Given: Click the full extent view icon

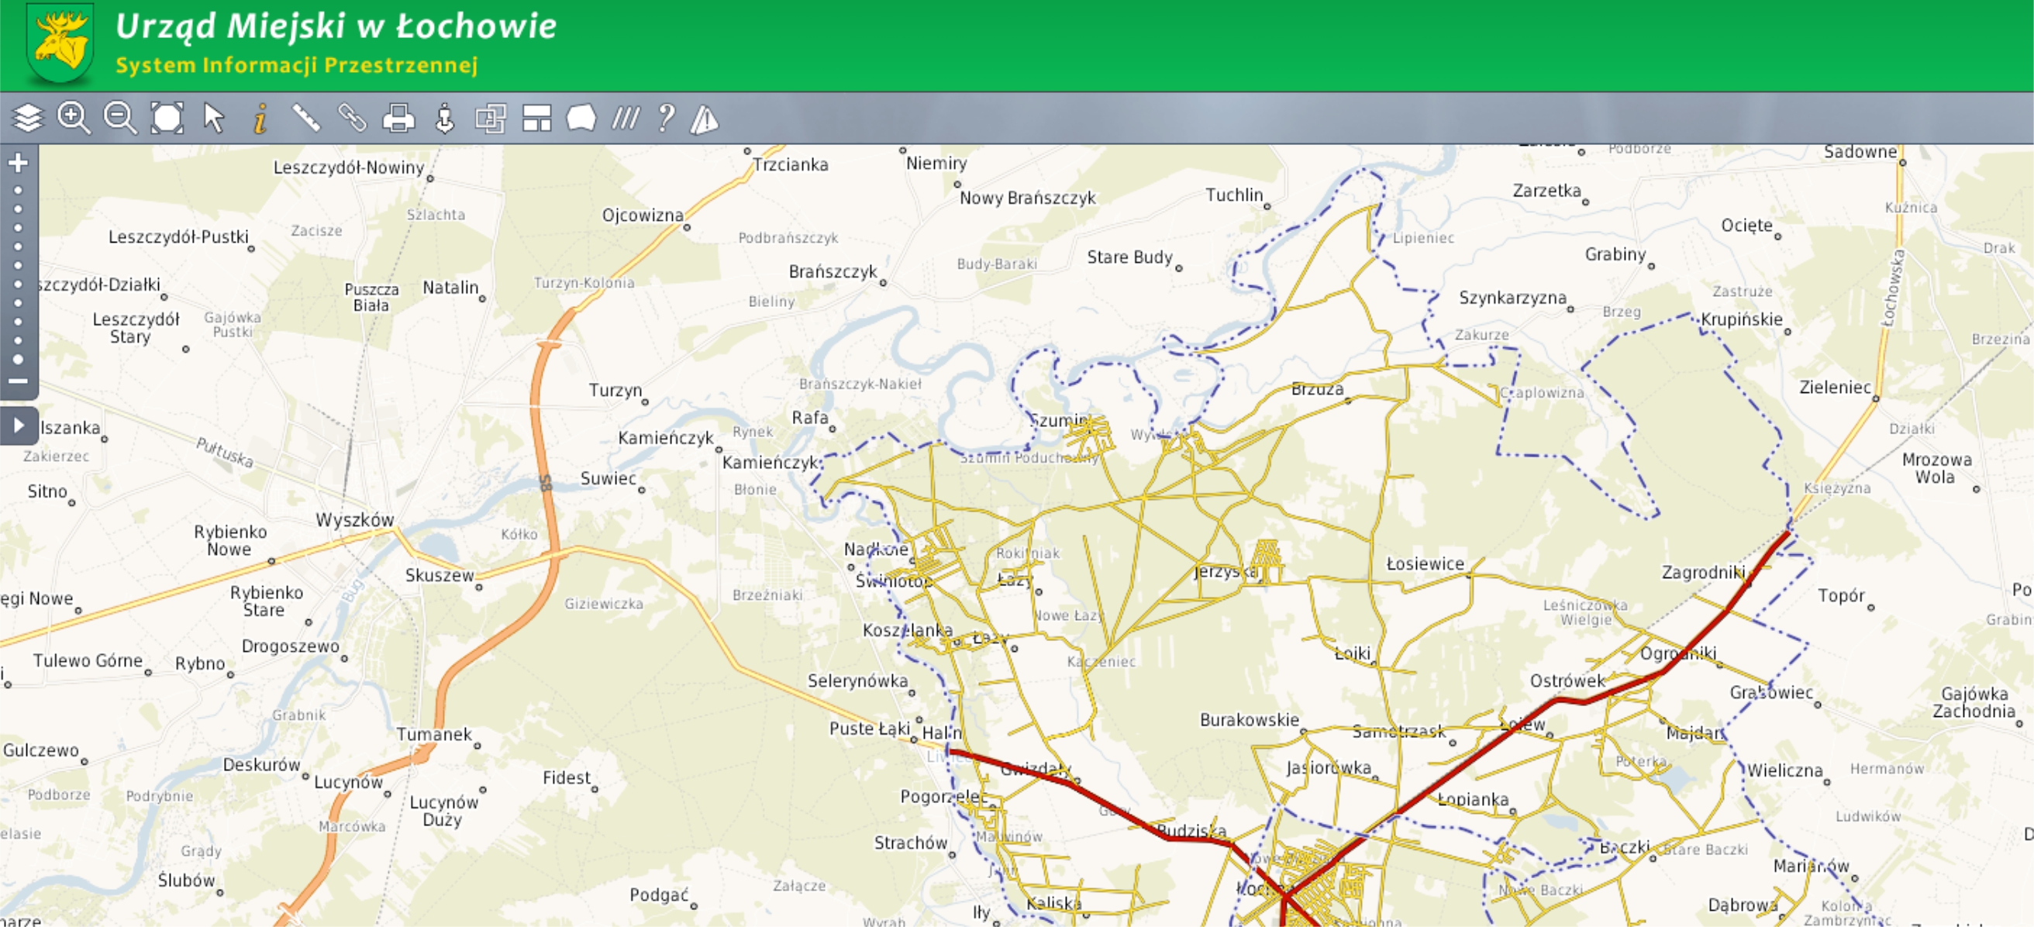Looking at the screenshot, I should 167,119.
